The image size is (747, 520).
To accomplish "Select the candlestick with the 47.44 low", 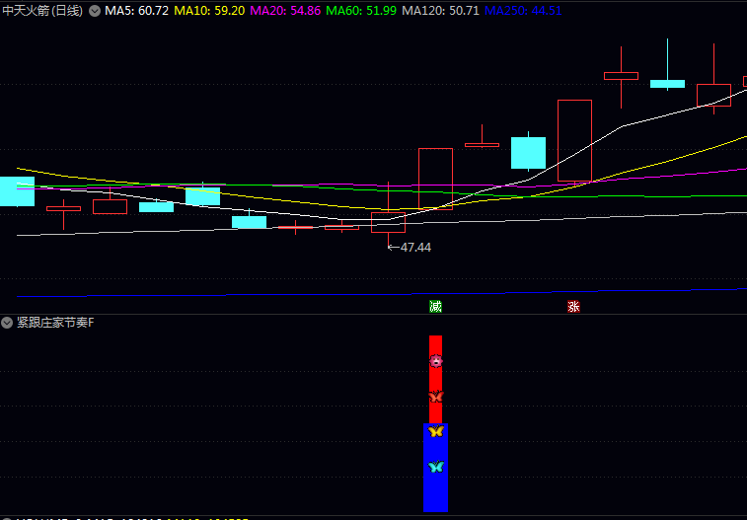I will tap(388, 222).
